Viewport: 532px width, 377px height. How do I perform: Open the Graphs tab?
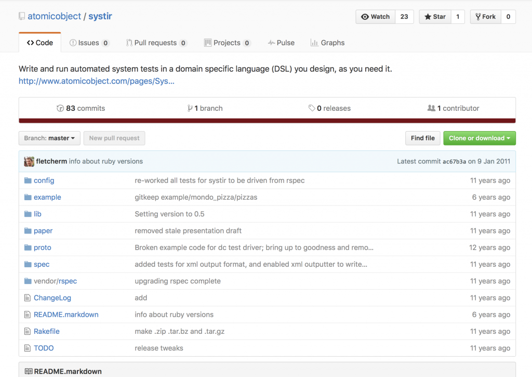coord(328,43)
